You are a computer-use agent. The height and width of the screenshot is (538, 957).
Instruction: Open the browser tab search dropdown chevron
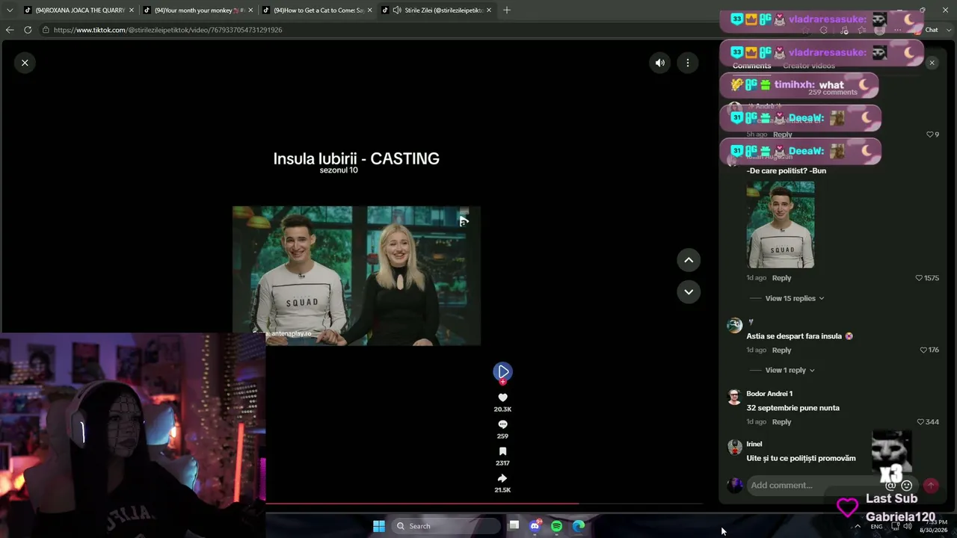(x=10, y=10)
